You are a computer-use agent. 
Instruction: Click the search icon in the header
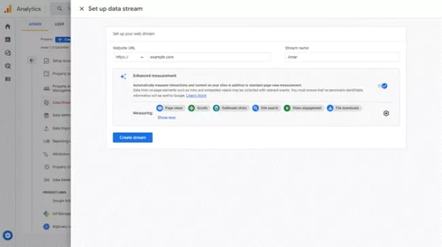(59, 9)
